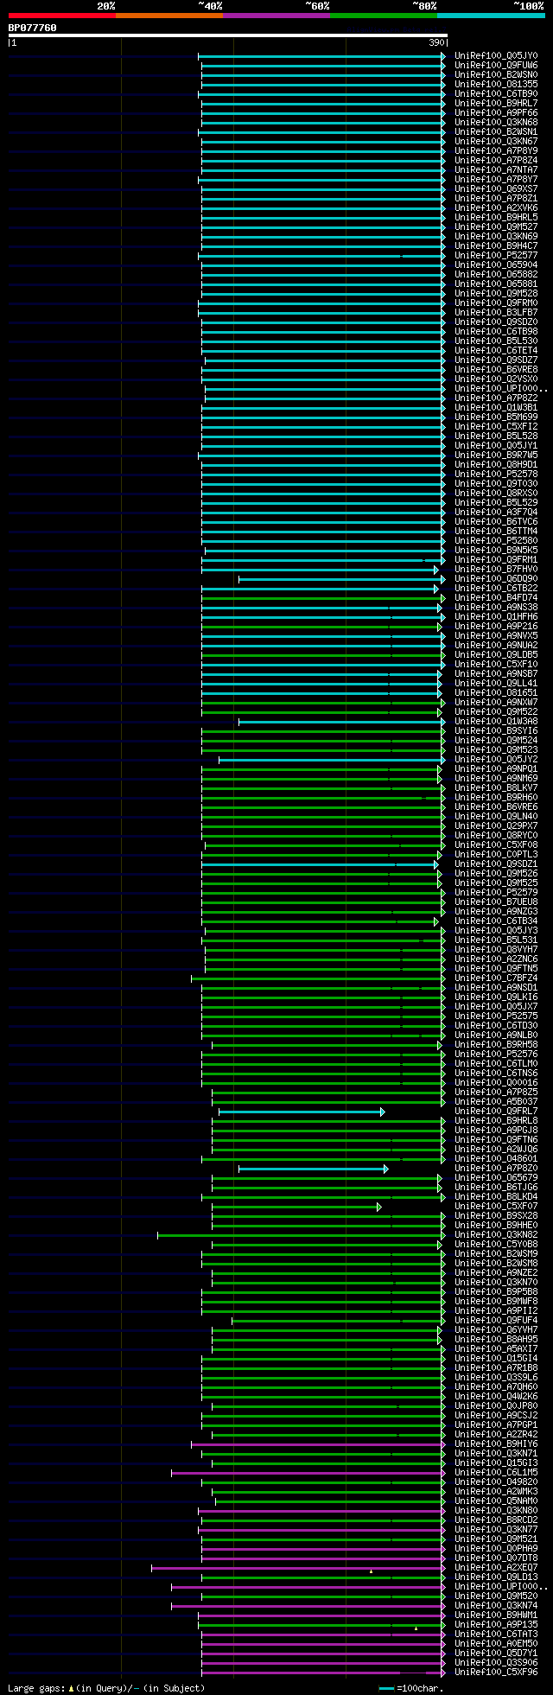Click the UniRef100_C6L1M5 entry
Image resolution: width=553 pixels, height=1695 pixels.
(496, 1473)
